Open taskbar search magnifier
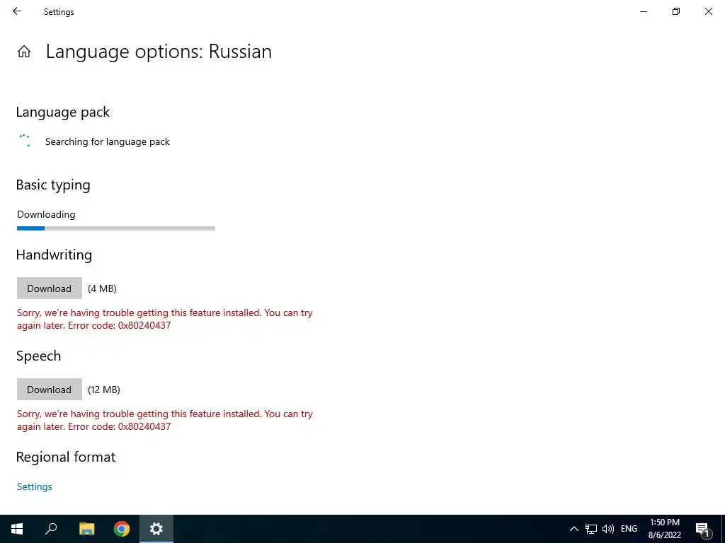Screen dimensions: 725x543 51,529
